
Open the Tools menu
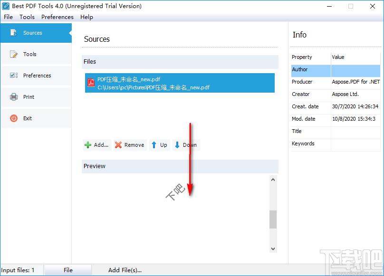[x=27, y=17]
